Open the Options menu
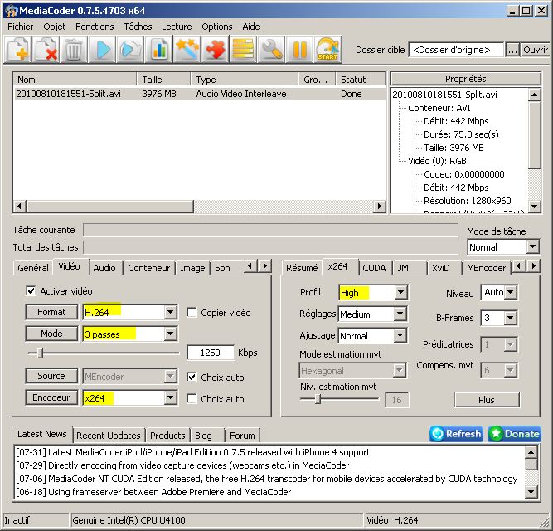 pyautogui.click(x=217, y=27)
